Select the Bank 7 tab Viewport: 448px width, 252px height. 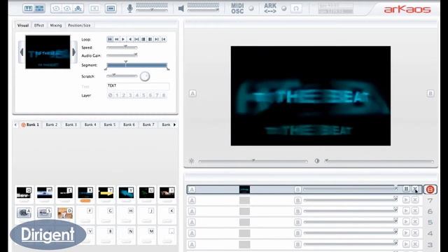[148, 125]
